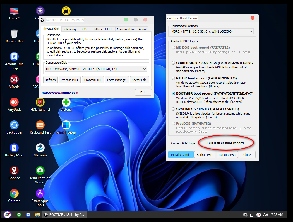293x222 pixels.
Task: Launch AIDA64 desktop shortcut
Action: click(14, 82)
